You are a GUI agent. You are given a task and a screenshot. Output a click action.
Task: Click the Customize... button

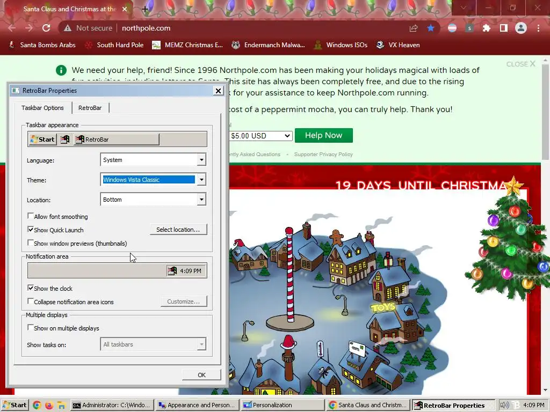(184, 301)
